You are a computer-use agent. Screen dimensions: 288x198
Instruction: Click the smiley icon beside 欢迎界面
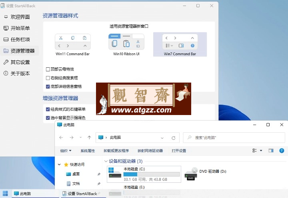(6, 17)
